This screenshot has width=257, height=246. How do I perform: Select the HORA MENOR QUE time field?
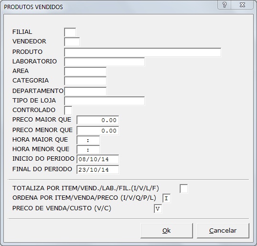coord(88,150)
